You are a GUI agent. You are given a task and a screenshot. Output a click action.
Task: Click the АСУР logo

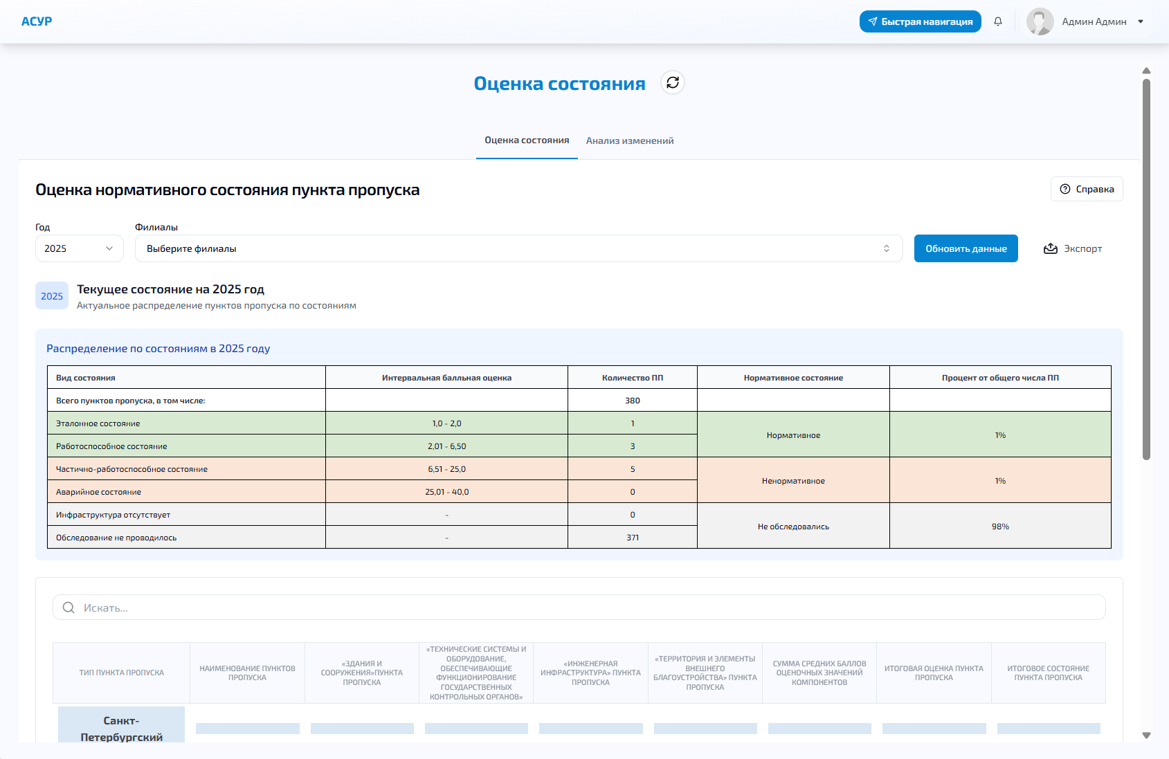click(37, 21)
